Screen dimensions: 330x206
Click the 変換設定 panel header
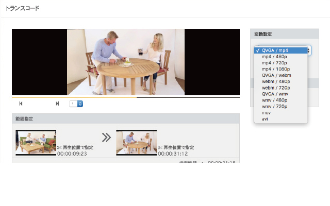coord(285,34)
